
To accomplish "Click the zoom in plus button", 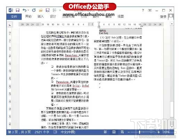I will [158, 132].
